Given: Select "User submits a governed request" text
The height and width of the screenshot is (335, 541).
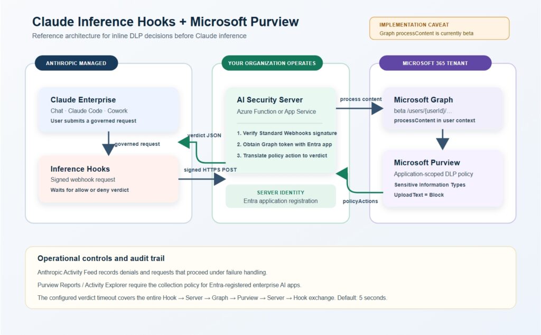Looking at the screenshot, I should coord(93,121).
